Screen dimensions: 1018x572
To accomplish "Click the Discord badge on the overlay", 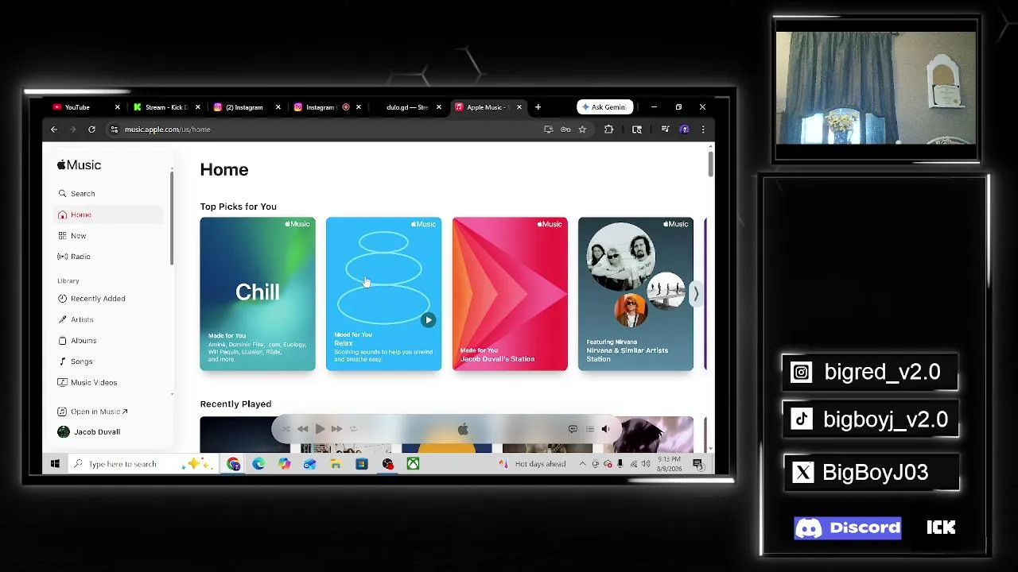I will tap(848, 528).
